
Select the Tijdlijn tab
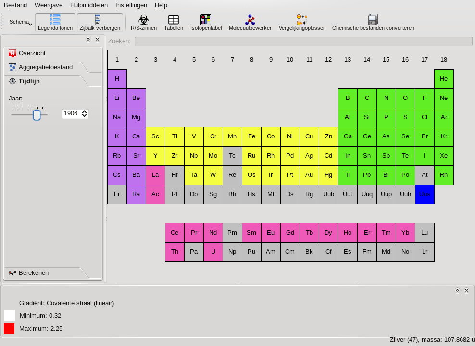point(46,81)
